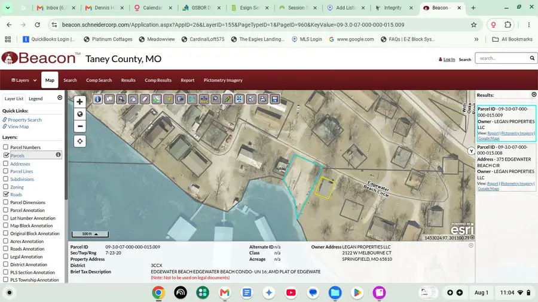Switch to the Legend tab
Image resolution: width=538 pixels, height=302 pixels.
click(x=36, y=98)
